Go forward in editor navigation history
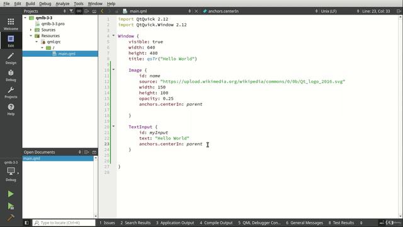This screenshot has width=403, height=227. click(109, 11)
